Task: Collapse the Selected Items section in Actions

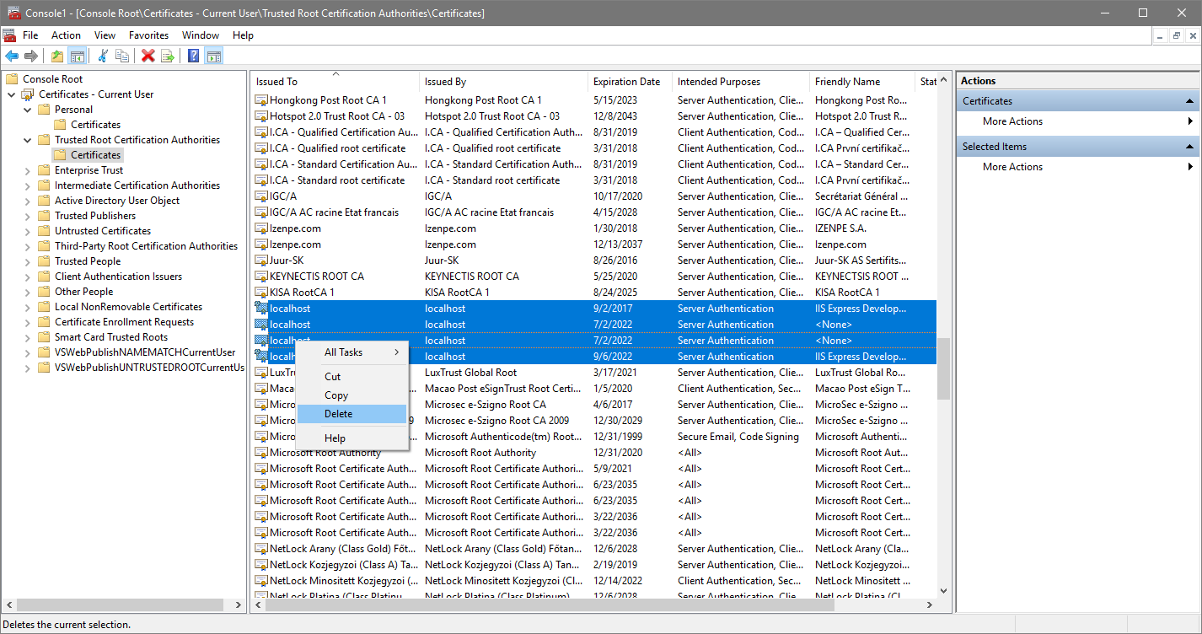Action: point(1190,147)
